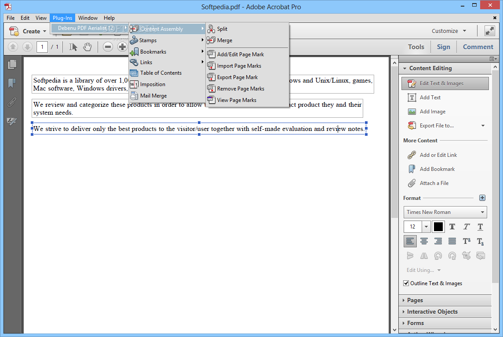
Task: Open the Create dropdown arrow
Action: click(44, 31)
